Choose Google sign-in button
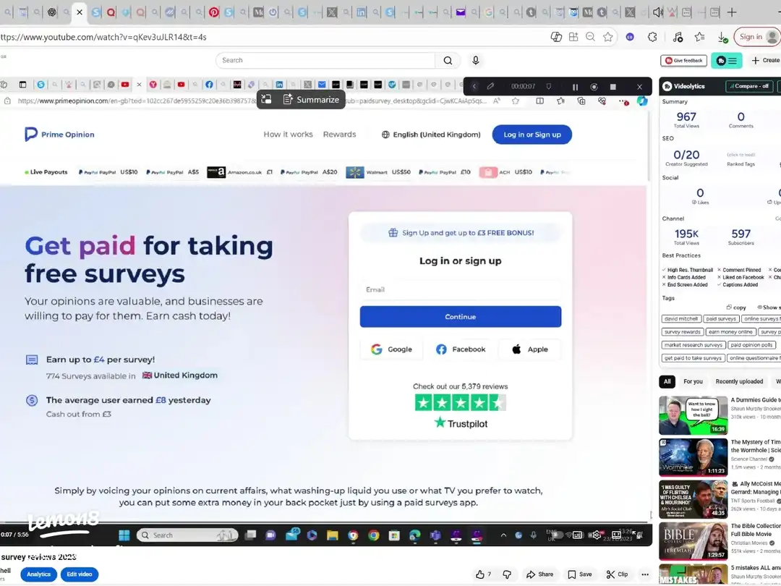Viewport: 781px width, 586px height. coord(391,349)
